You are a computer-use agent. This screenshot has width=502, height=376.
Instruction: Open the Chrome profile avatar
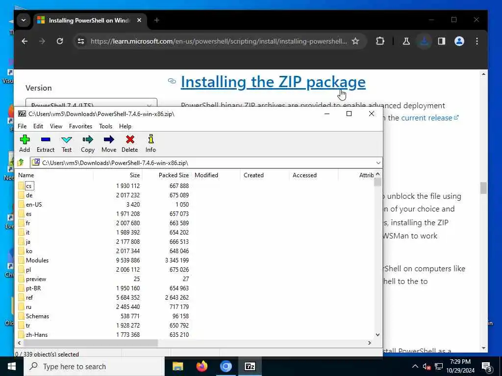click(459, 41)
